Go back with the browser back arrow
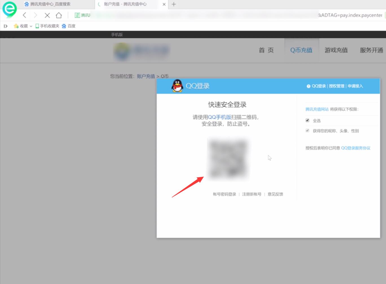The image size is (386, 284). pyautogui.click(x=25, y=15)
